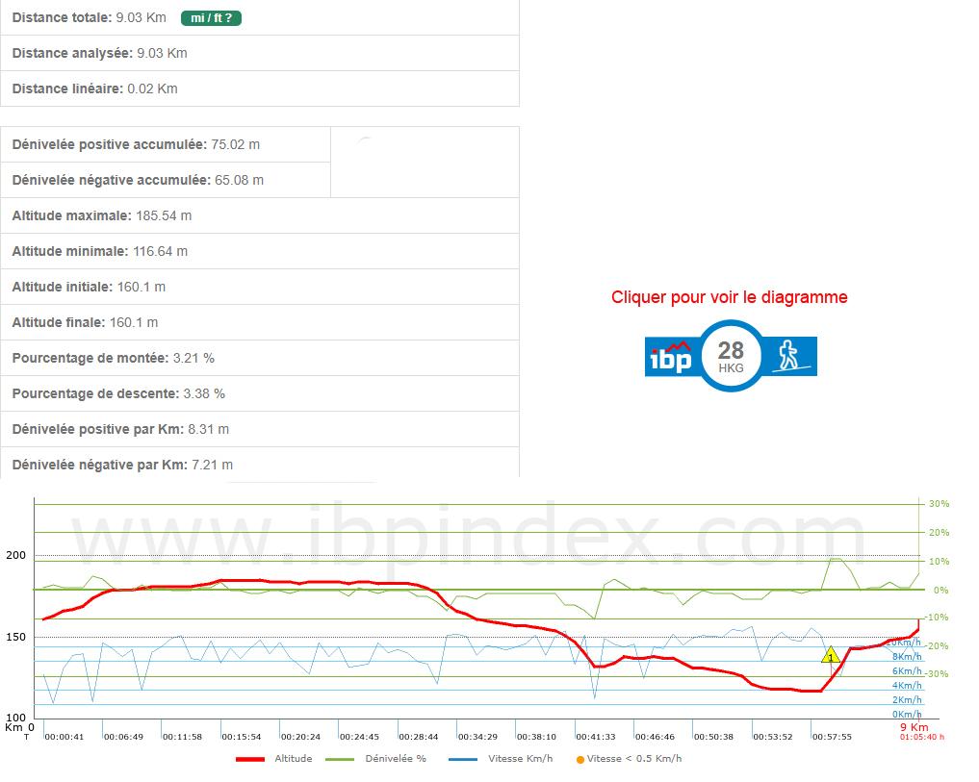Click the 28 HKG index circle
The height and width of the screenshot is (782, 979).
(731, 356)
